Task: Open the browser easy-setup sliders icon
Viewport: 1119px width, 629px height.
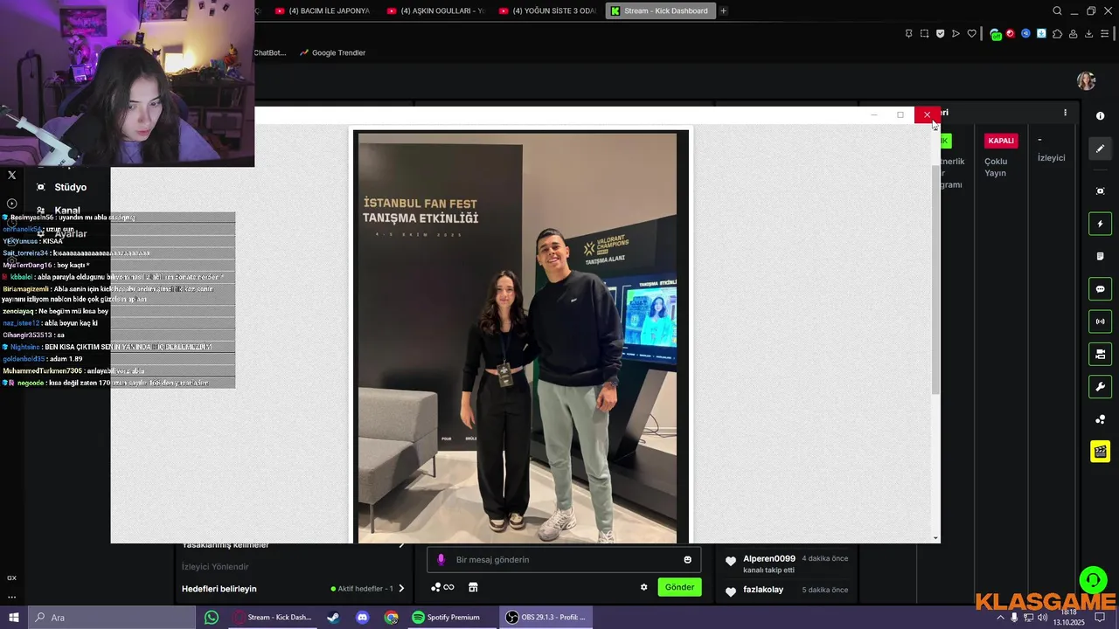Action: (x=1104, y=33)
